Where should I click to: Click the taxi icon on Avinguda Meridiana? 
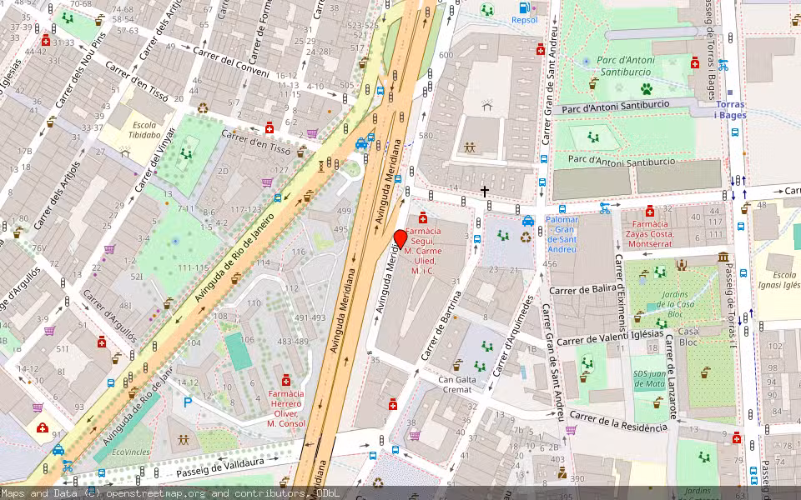point(361,143)
